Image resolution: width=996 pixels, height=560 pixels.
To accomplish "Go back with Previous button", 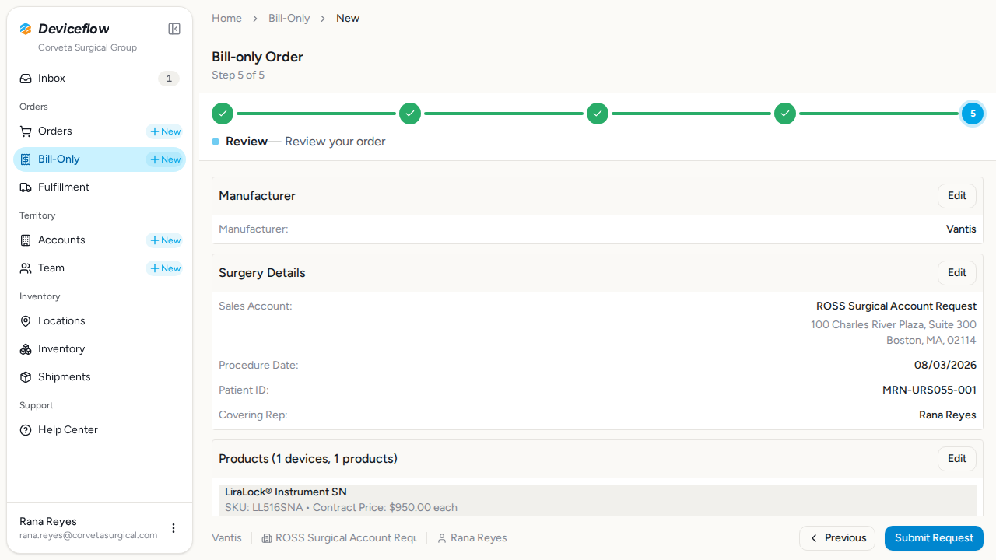I will pyautogui.click(x=837, y=538).
